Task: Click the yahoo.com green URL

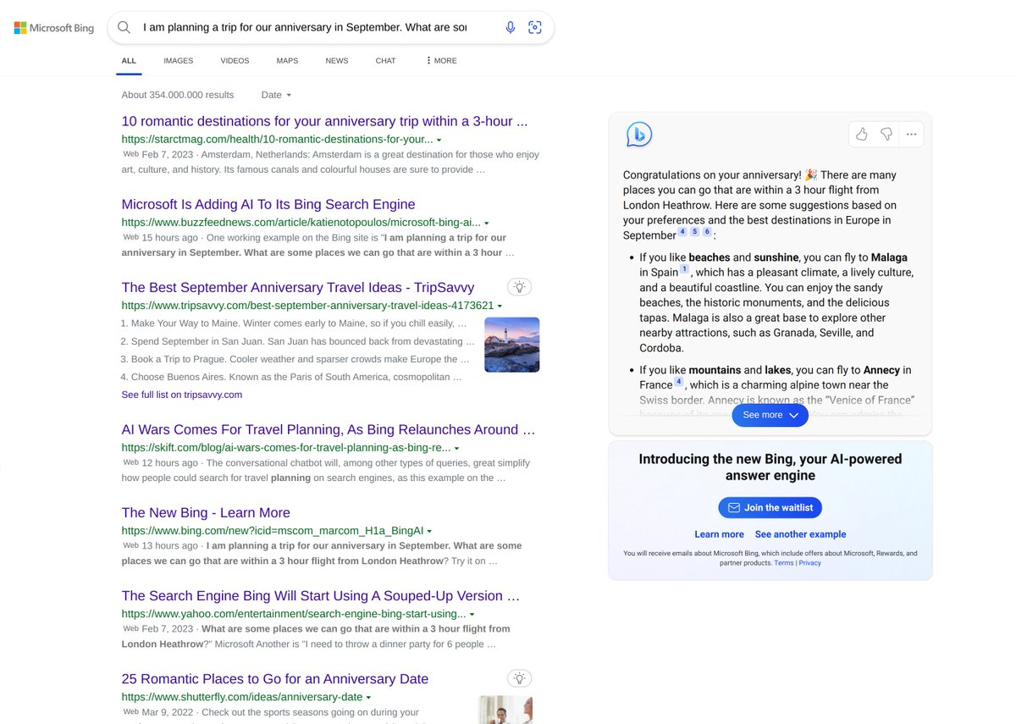Action: coord(294,614)
